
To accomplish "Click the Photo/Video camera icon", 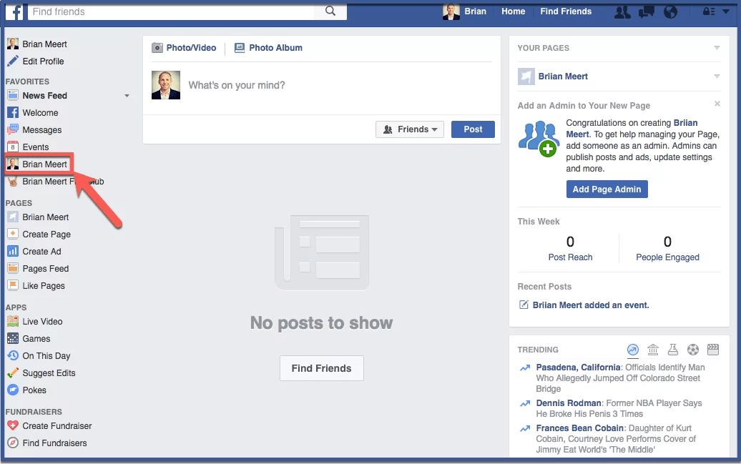I will point(157,48).
